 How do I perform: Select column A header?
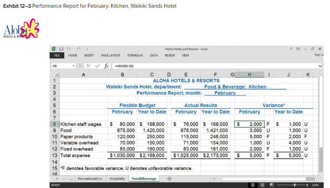[83, 75]
